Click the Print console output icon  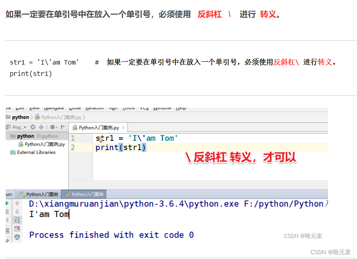17,237
